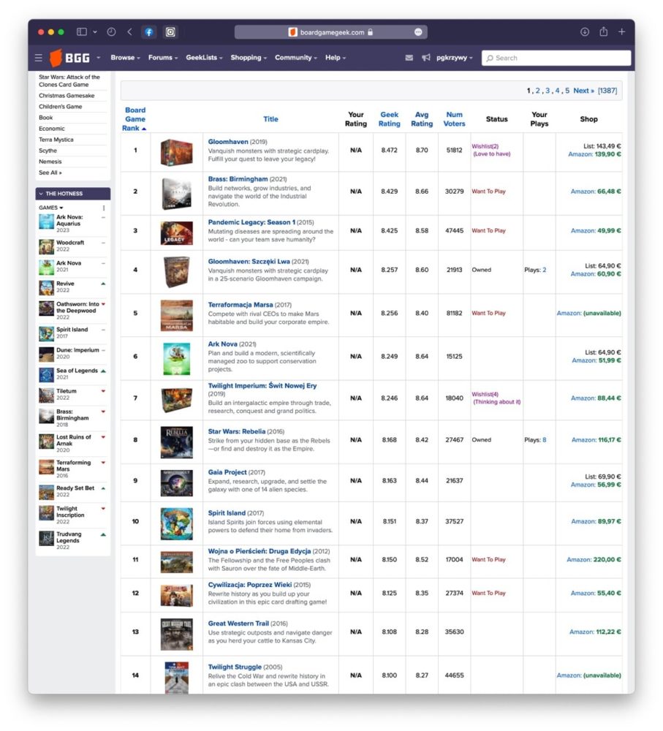The width and height of the screenshot is (663, 731).
Task: Open Twilight Struggle title link
Action: point(235,667)
